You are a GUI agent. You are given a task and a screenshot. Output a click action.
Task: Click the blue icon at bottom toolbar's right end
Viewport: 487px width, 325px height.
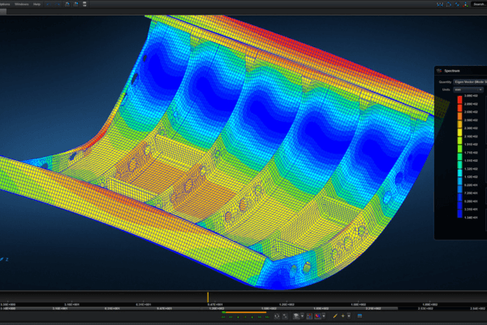[x=359, y=316]
